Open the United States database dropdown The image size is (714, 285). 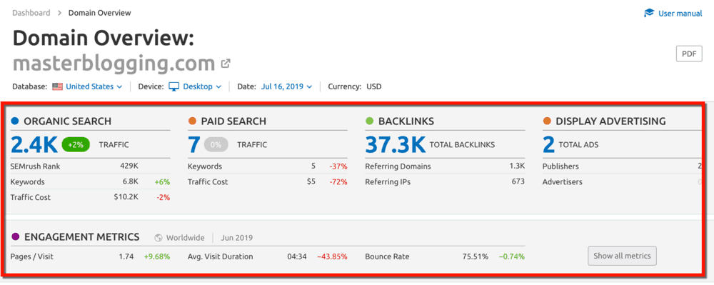(x=94, y=86)
